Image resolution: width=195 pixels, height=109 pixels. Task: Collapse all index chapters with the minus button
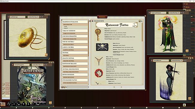pos(64,87)
